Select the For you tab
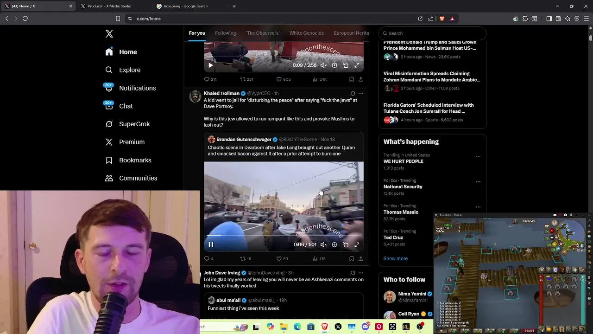 197,33
